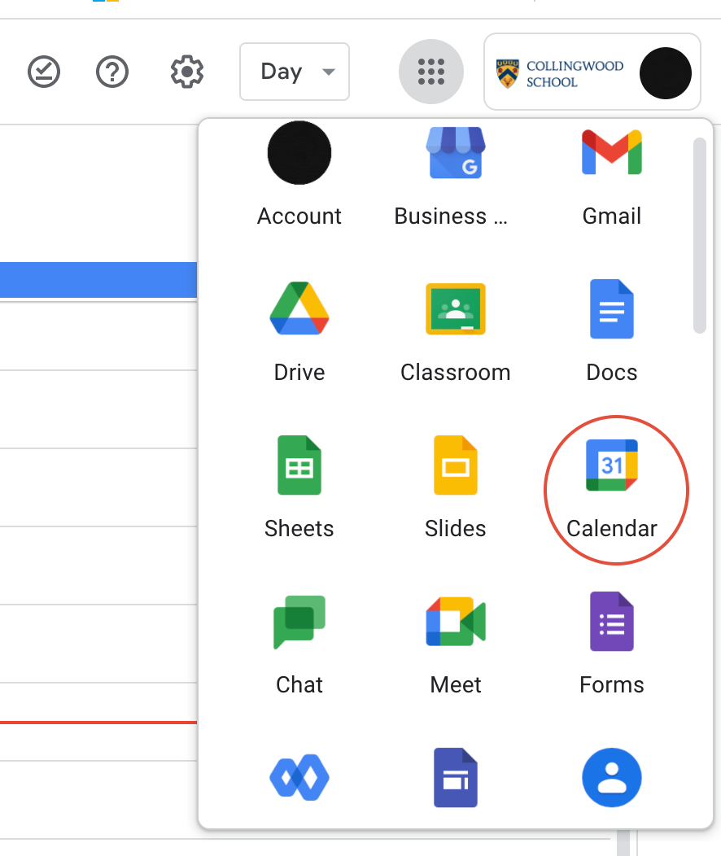Open the Duet blue diamond-shaped app

point(299,777)
